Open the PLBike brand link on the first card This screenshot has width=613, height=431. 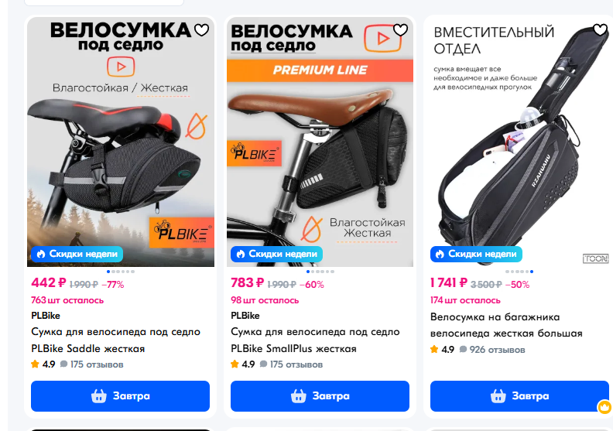pyautogui.click(x=46, y=316)
